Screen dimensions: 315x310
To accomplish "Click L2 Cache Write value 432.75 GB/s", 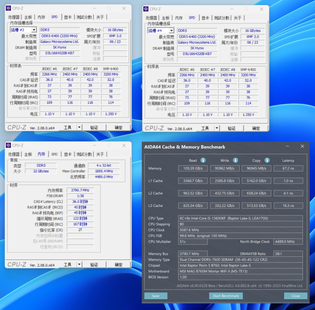I will 225,193.
